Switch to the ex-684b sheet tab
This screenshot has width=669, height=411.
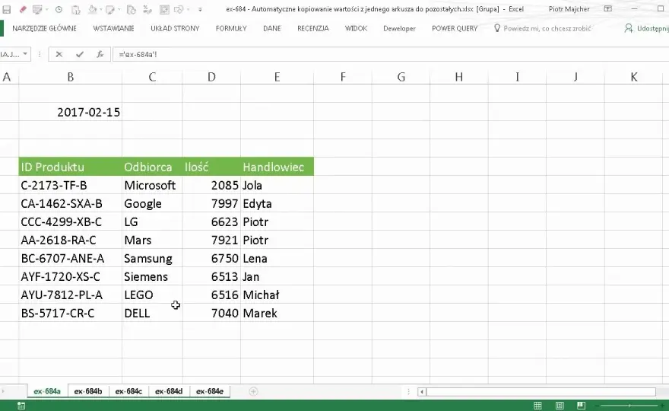(x=88, y=391)
